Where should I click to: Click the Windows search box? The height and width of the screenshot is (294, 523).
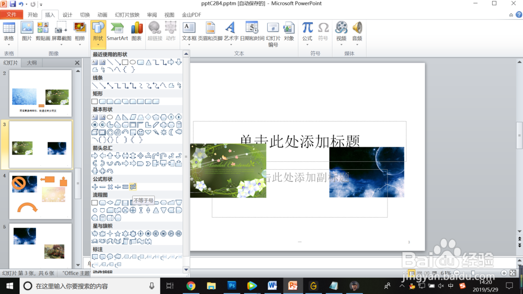89,286
